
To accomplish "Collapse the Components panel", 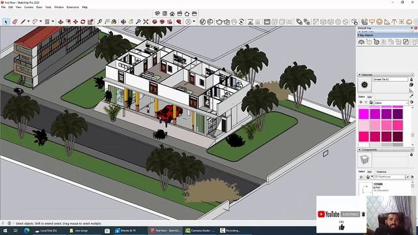I will 360,149.
